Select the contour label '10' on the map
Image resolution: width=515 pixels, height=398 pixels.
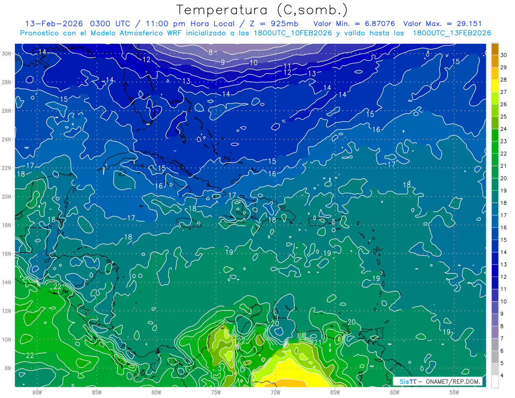[x=254, y=62]
